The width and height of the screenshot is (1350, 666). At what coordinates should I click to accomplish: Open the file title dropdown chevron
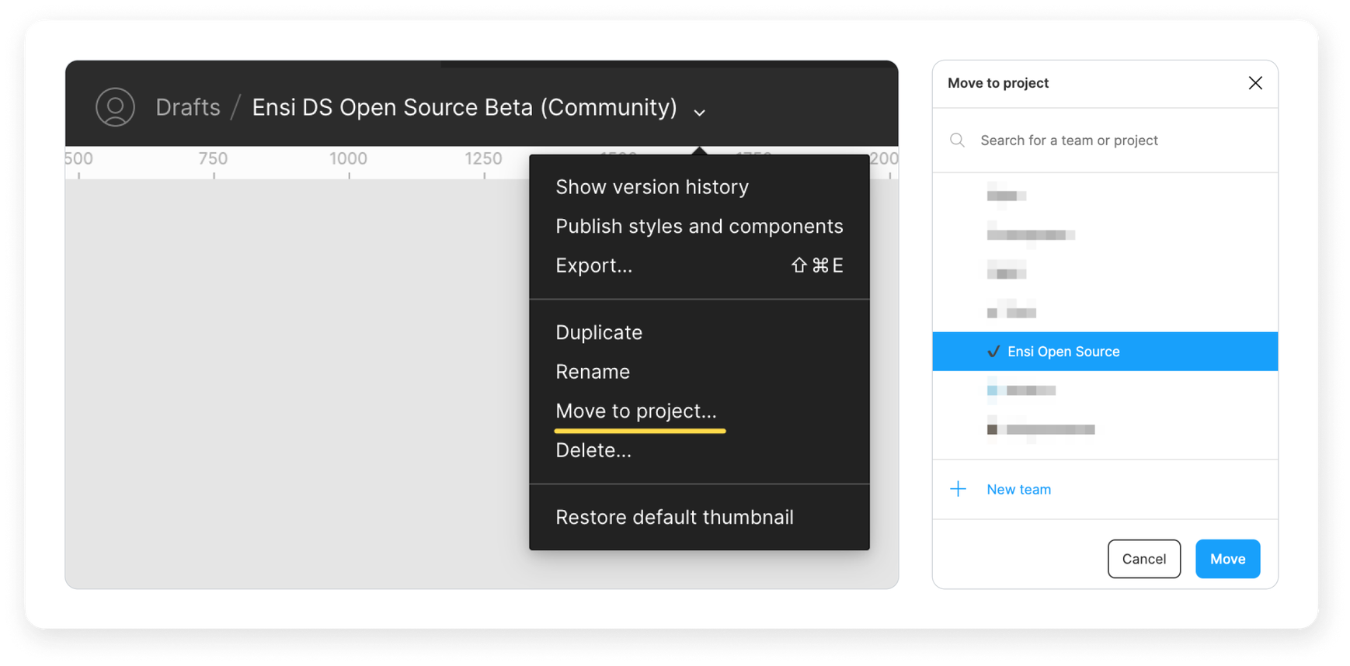tap(699, 113)
